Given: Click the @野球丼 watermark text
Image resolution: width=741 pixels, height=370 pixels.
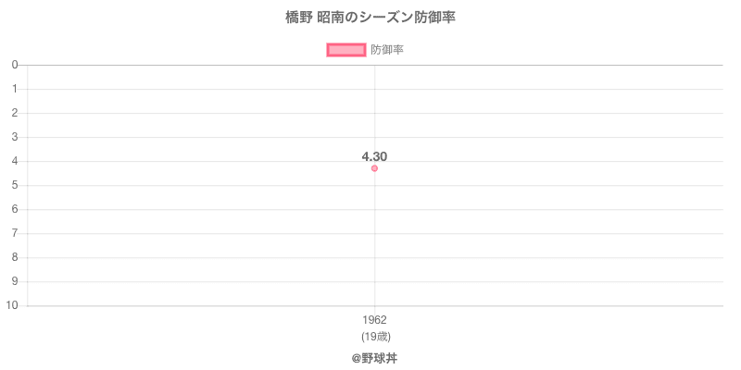Looking at the screenshot, I should 374,357.
